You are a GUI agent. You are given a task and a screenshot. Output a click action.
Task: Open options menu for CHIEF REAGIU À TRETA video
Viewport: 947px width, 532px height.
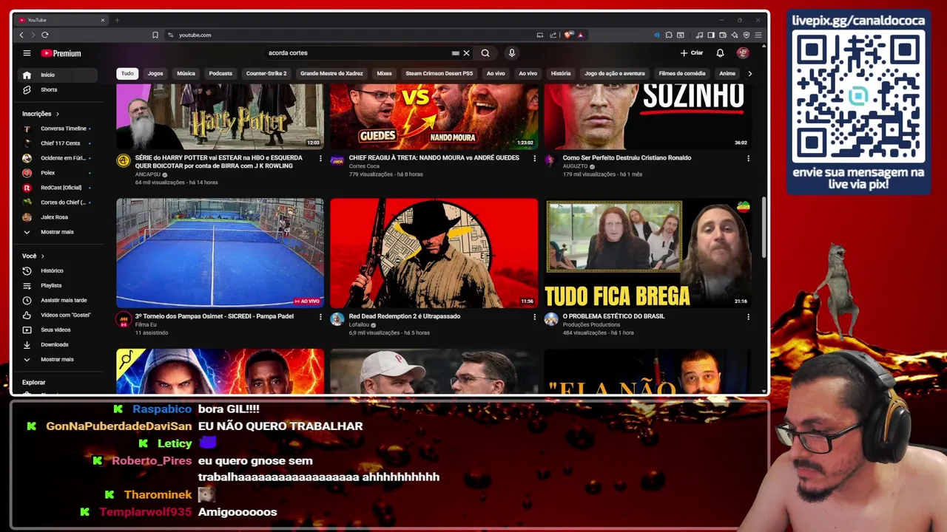(534, 158)
